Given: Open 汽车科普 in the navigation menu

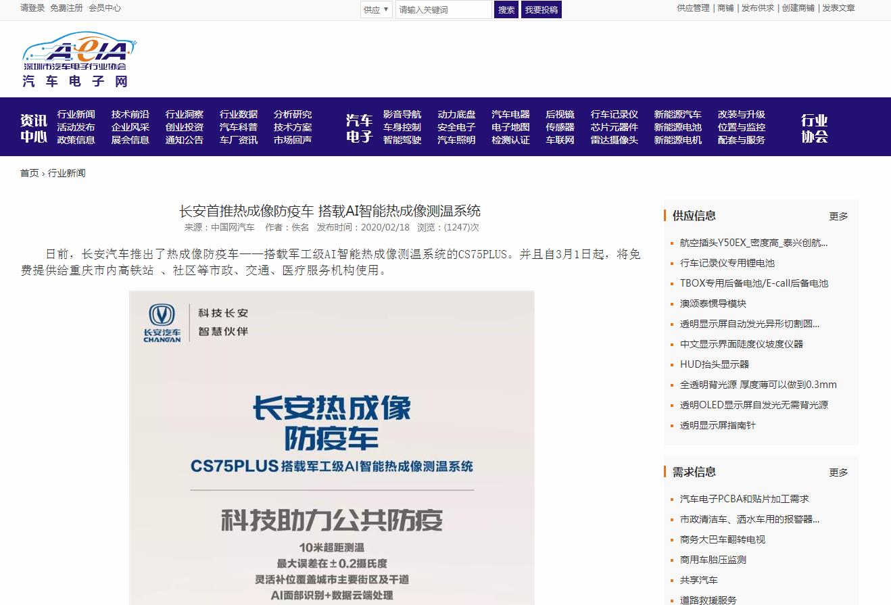Looking at the screenshot, I should [239, 127].
